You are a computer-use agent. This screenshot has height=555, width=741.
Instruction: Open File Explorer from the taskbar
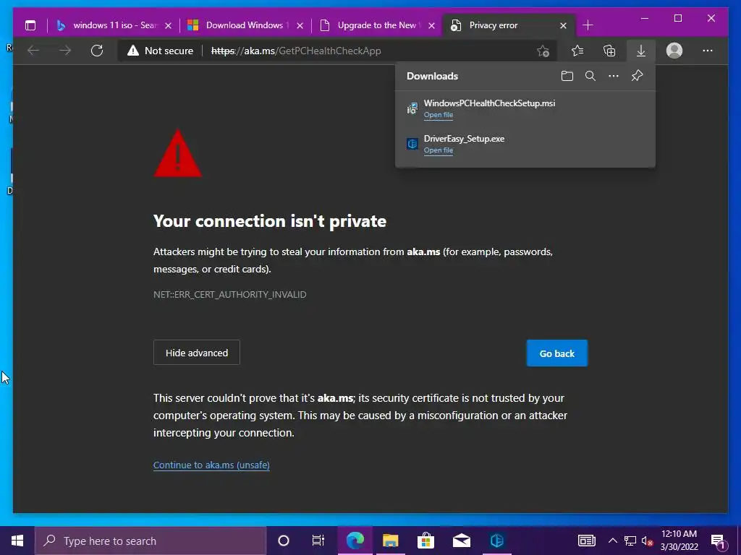pos(390,541)
